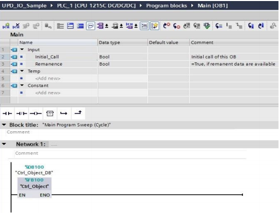The height and width of the screenshot is (213, 279).
Task: Toggle the network list view button
Action: coord(144,26)
